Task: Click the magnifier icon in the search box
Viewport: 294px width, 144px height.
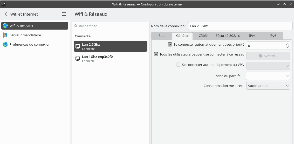Action: click(x=76, y=26)
